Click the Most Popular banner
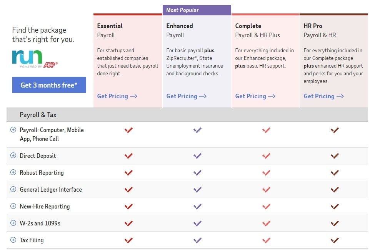 coord(182,10)
